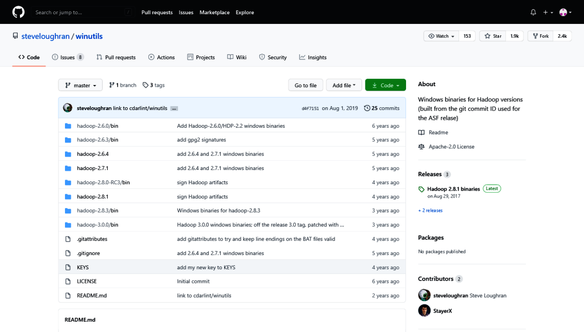Show the + 2 releases link

click(430, 210)
